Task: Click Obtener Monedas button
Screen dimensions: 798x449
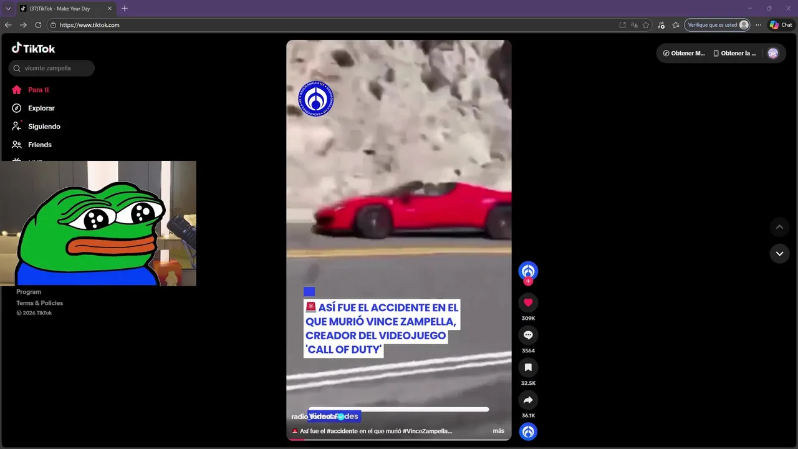Action: 684,53
